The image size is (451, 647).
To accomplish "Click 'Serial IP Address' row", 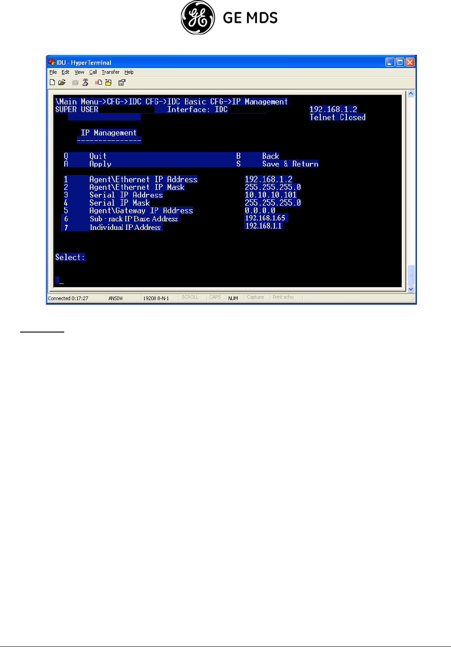I will pos(126,195).
